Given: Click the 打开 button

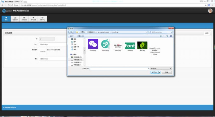Looking at the screenshot, I should pyautogui.click(x=155, y=72).
